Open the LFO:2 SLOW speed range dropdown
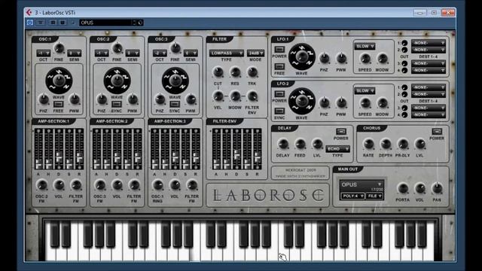Image resolution: width=482 pixels, height=271 pixels. pyautogui.click(x=365, y=91)
